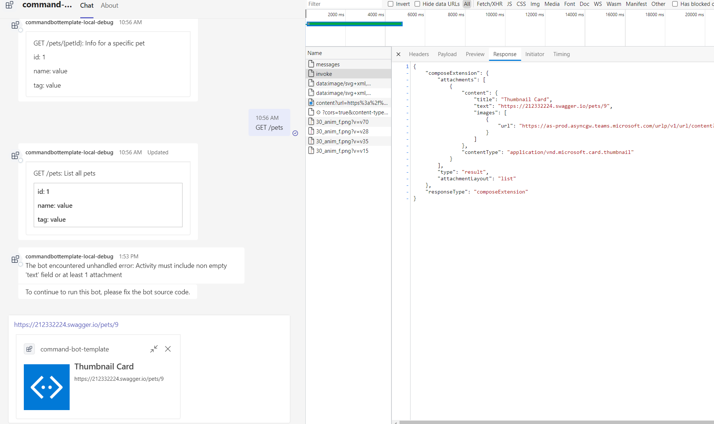The image size is (714, 424).
Task: Click the command-bot app icon in the header
Action: coord(10,5)
